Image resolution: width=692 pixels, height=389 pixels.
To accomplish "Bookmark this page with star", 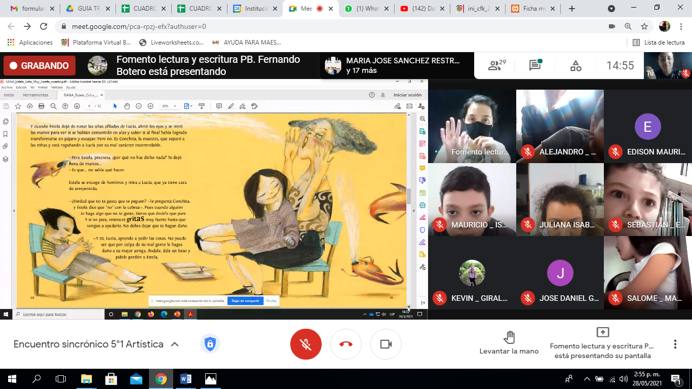I will [644, 26].
